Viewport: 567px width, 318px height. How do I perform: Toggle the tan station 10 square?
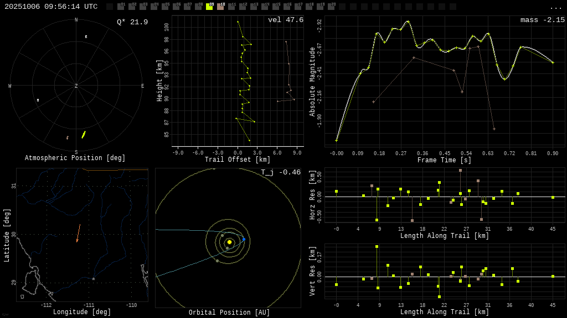point(220,7)
